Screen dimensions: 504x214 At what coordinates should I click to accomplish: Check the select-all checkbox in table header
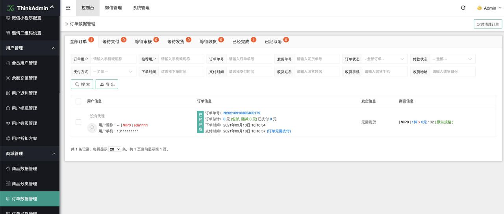tap(78, 101)
